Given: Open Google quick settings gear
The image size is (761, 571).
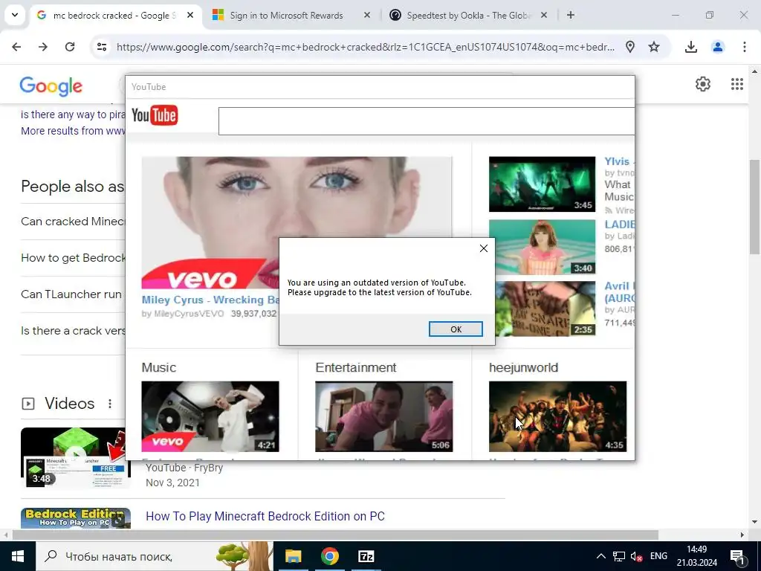Looking at the screenshot, I should pyautogui.click(x=703, y=84).
